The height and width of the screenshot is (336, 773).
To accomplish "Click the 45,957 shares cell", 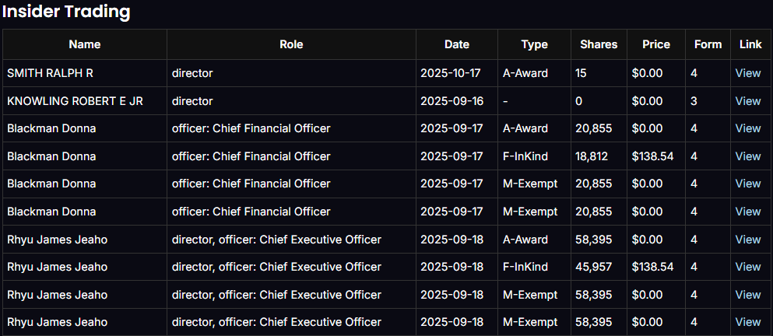I will coord(593,267).
